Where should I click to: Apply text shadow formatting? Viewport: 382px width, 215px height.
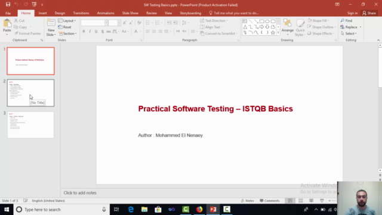[x=102, y=31]
